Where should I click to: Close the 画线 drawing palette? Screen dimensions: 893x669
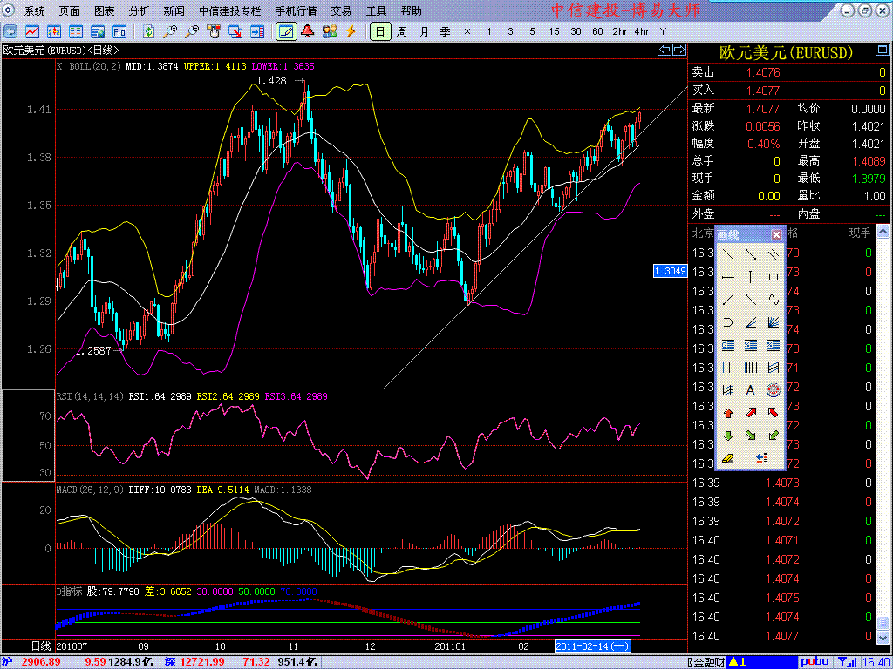[x=776, y=235]
